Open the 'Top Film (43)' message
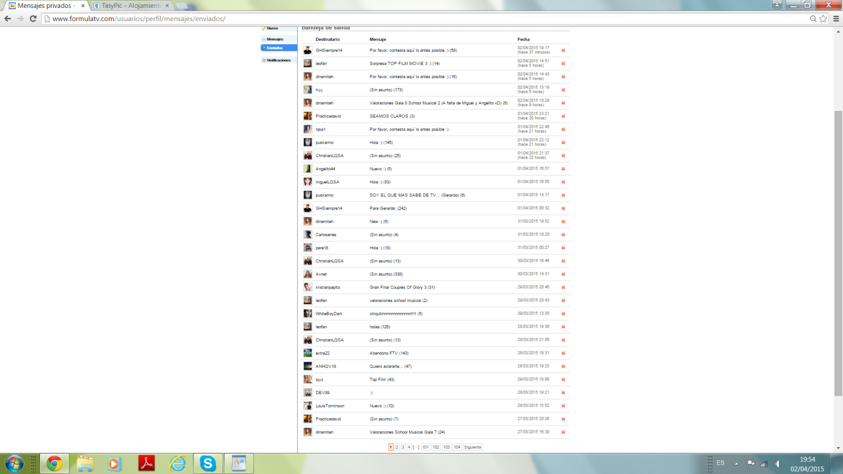 (382, 380)
